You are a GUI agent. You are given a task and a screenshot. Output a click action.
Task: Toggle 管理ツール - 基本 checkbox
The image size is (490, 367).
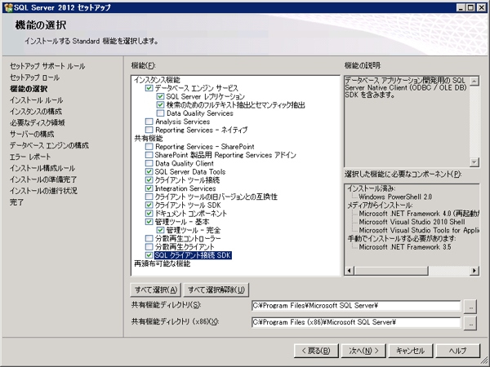tap(149, 222)
